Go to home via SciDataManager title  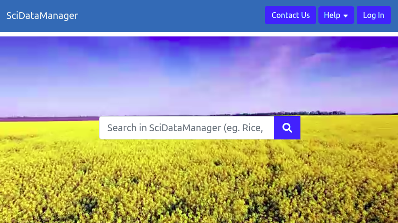coord(42,16)
